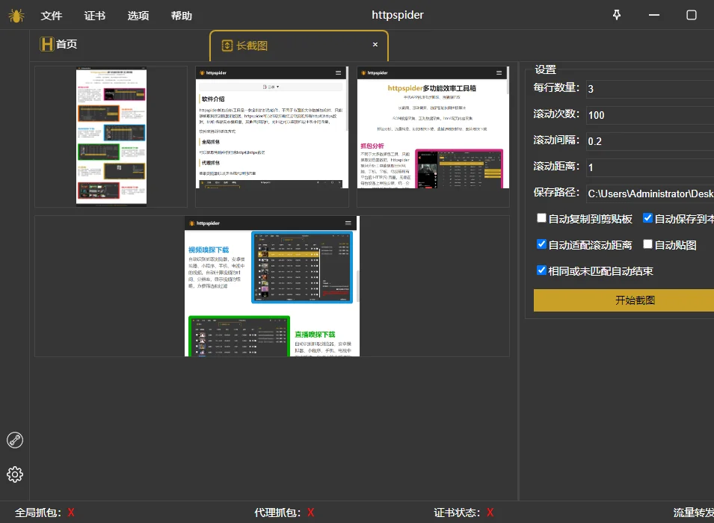
Task: Open the 证书 menu
Action: pyautogui.click(x=95, y=16)
